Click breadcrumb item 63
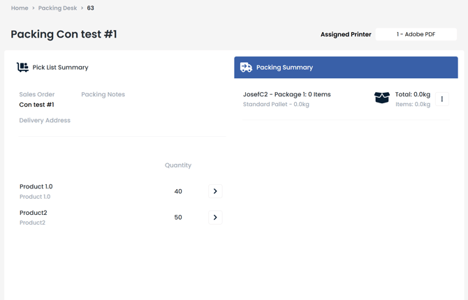Viewport: 468px width, 300px height. 90,8
